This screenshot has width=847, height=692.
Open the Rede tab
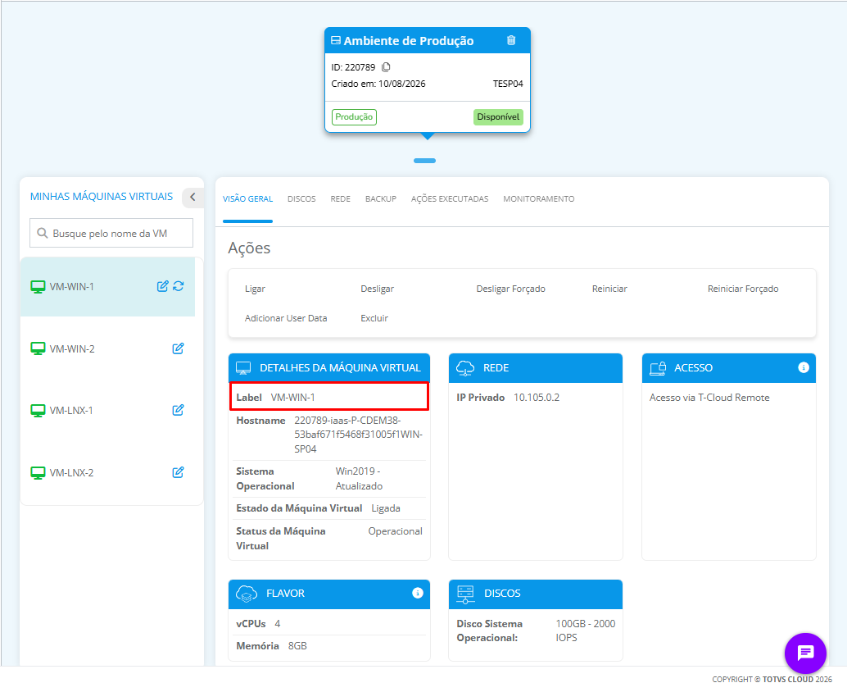coord(340,199)
